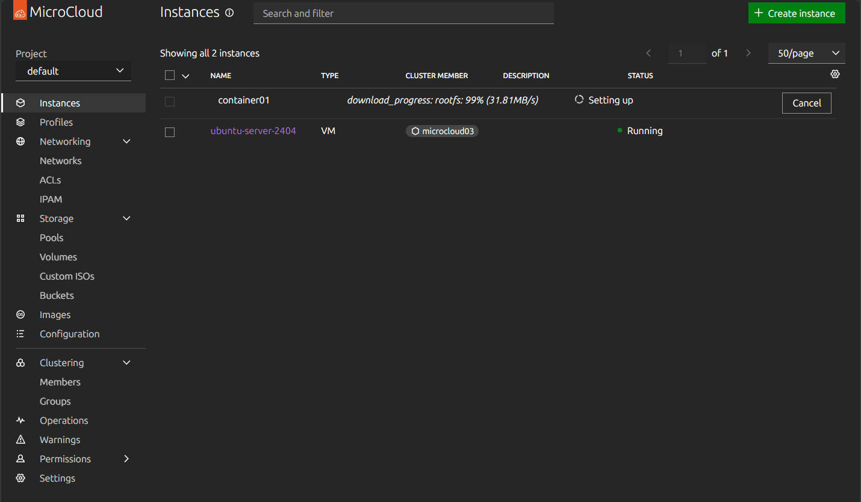
Task: Click the Storage grid icon
Action: click(20, 218)
